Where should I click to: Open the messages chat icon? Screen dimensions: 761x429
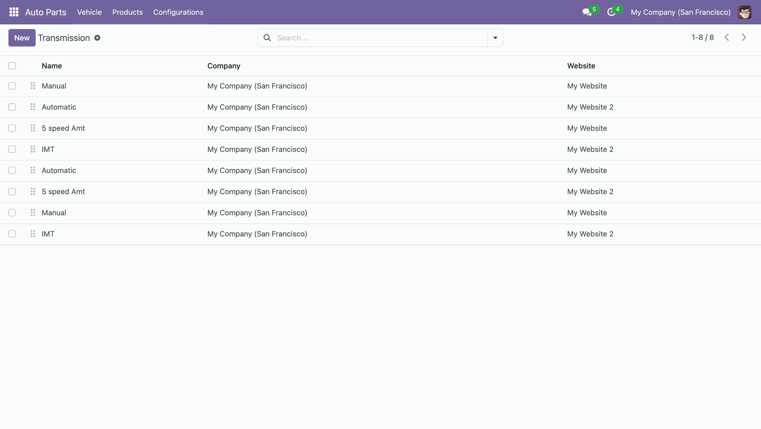point(587,12)
